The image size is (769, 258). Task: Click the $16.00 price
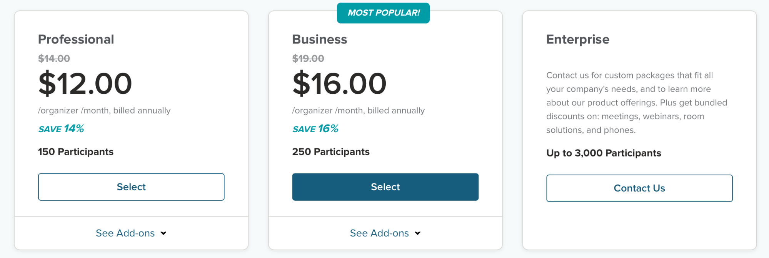coord(339,83)
